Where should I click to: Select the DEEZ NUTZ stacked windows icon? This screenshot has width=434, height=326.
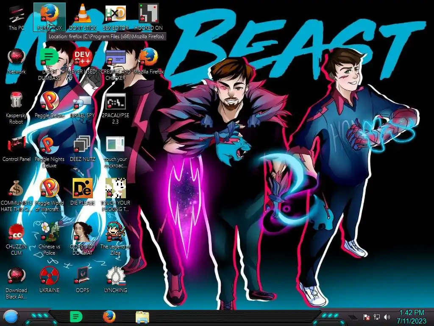click(83, 149)
